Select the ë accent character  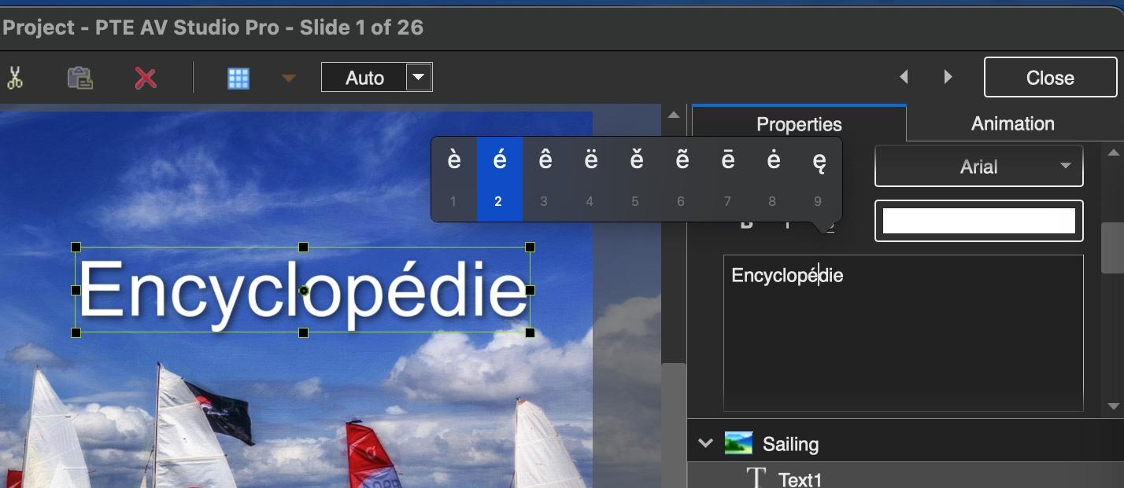point(590,178)
